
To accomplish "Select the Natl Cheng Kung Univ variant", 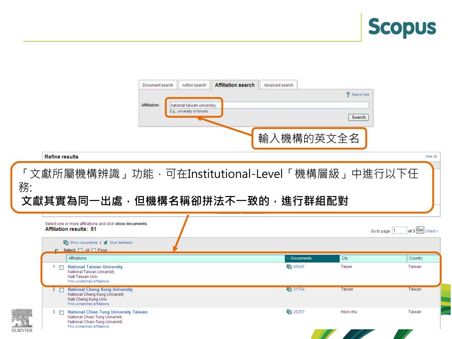I will (x=87, y=299).
